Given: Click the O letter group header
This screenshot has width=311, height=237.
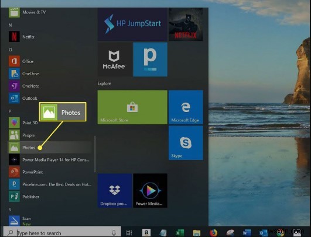Looking at the screenshot, I should (x=11, y=50).
